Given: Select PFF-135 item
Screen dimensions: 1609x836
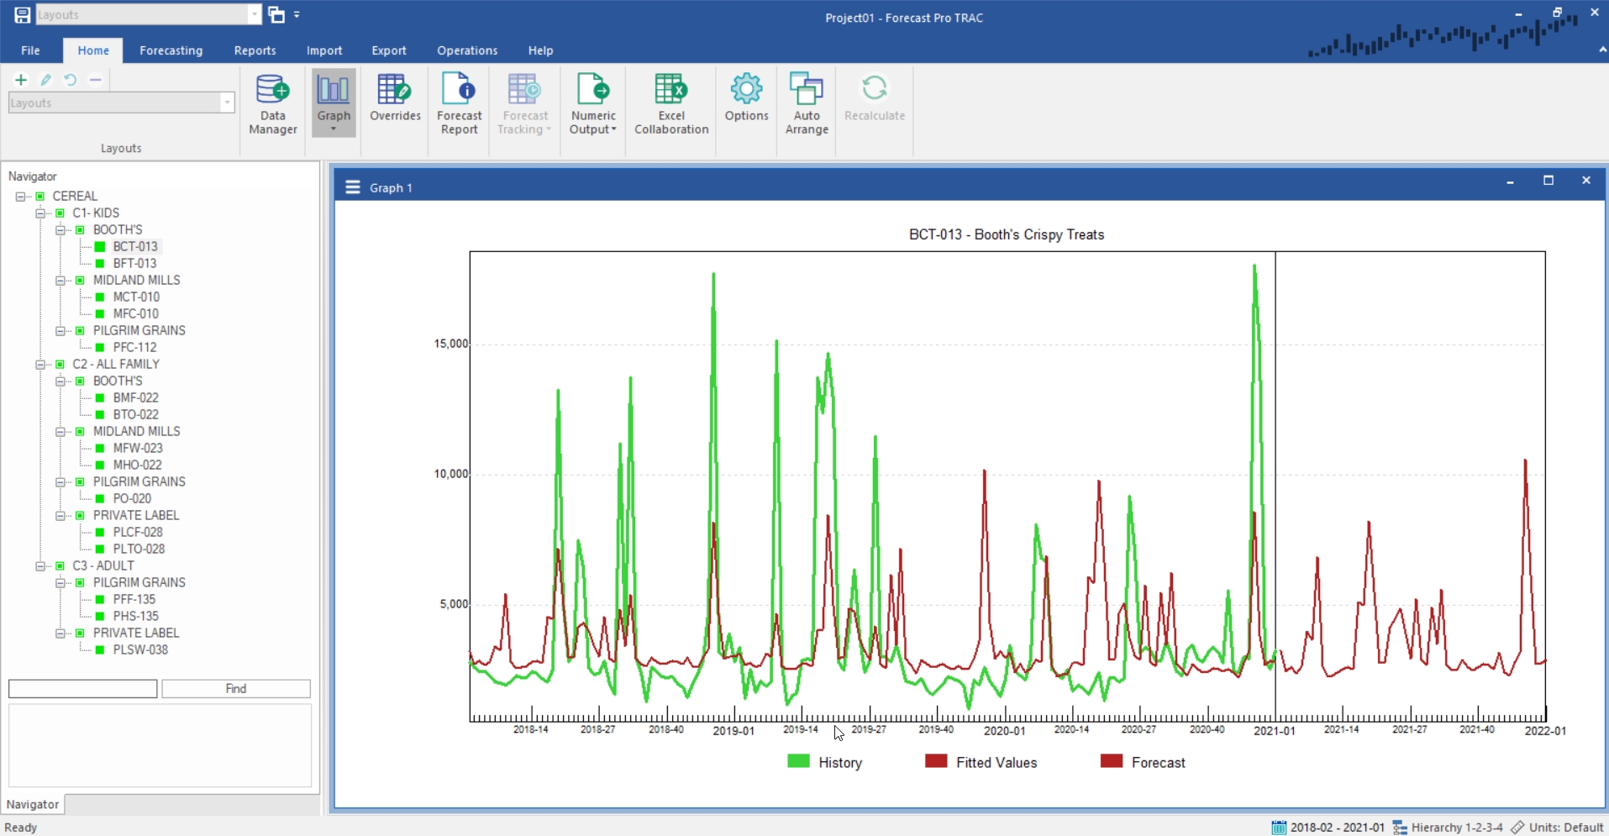Looking at the screenshot, I should click(134, 599).
